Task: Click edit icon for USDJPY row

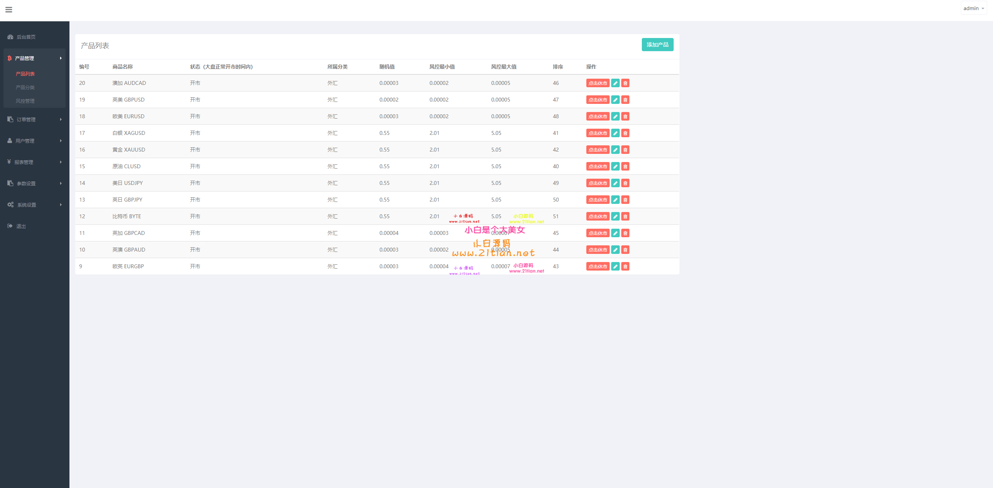Action: pos(615,183)
